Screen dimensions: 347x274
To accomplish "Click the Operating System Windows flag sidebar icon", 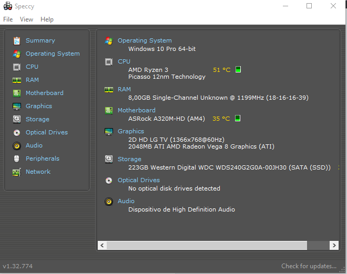I will pyautogui.click(x=17, y=54).
